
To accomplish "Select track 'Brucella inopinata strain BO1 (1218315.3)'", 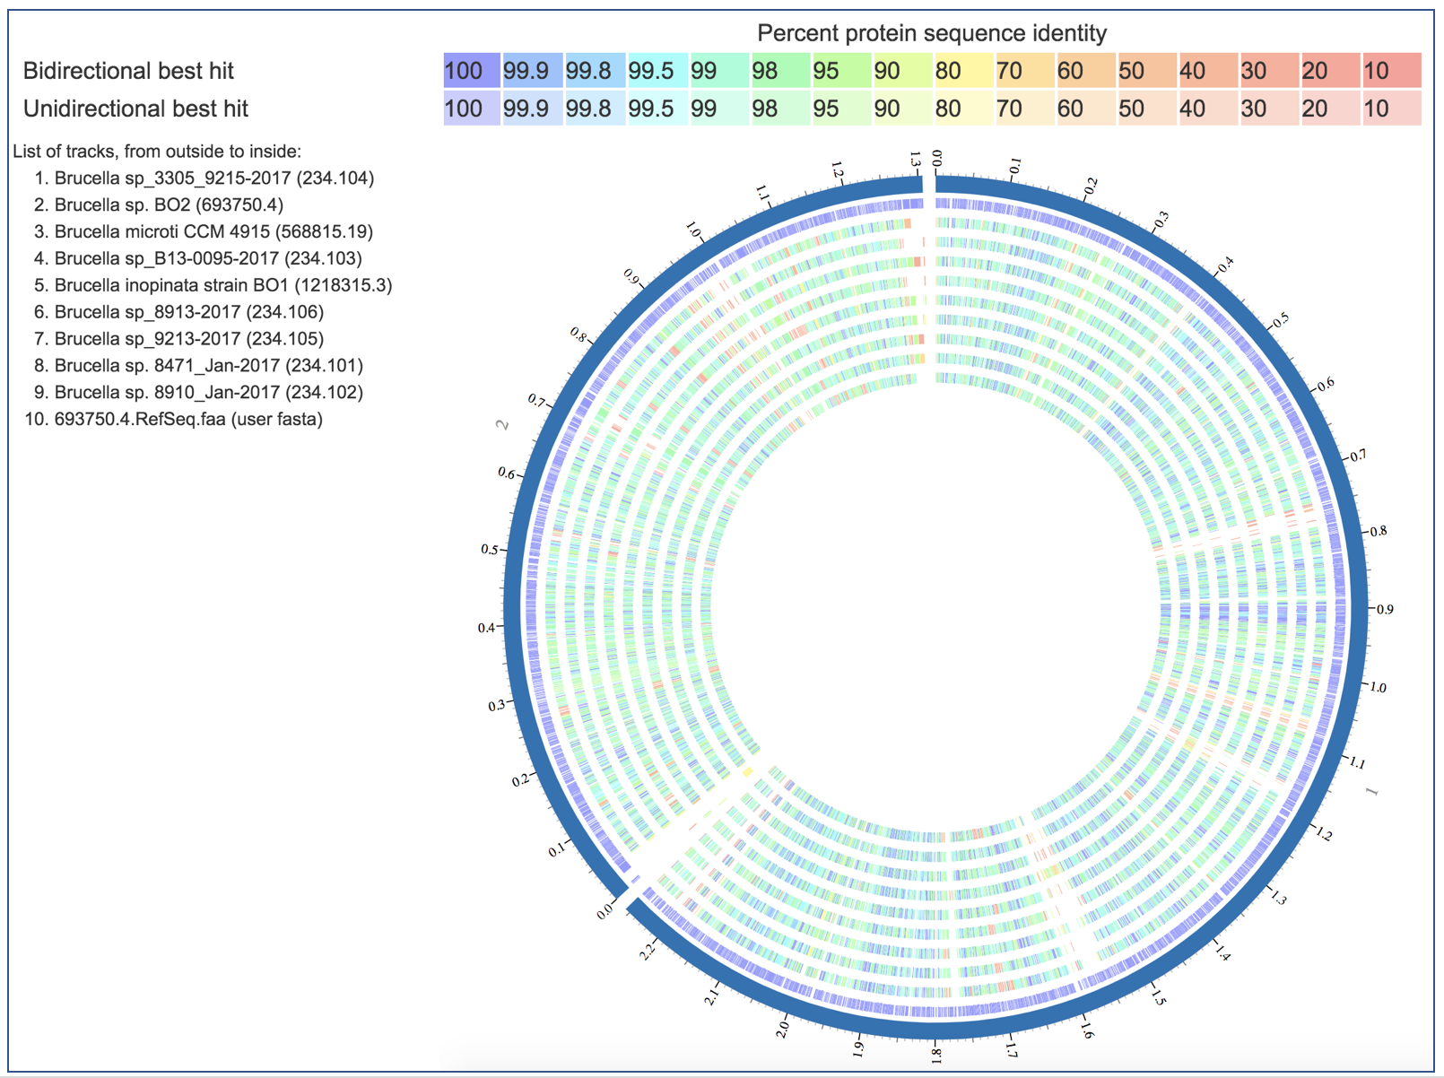I will pos(223,285).
